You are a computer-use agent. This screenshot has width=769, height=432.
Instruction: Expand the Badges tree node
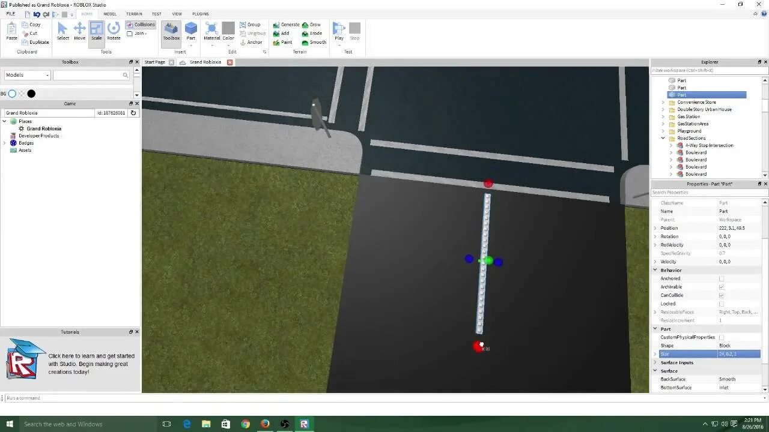click(x=5, y=143)
